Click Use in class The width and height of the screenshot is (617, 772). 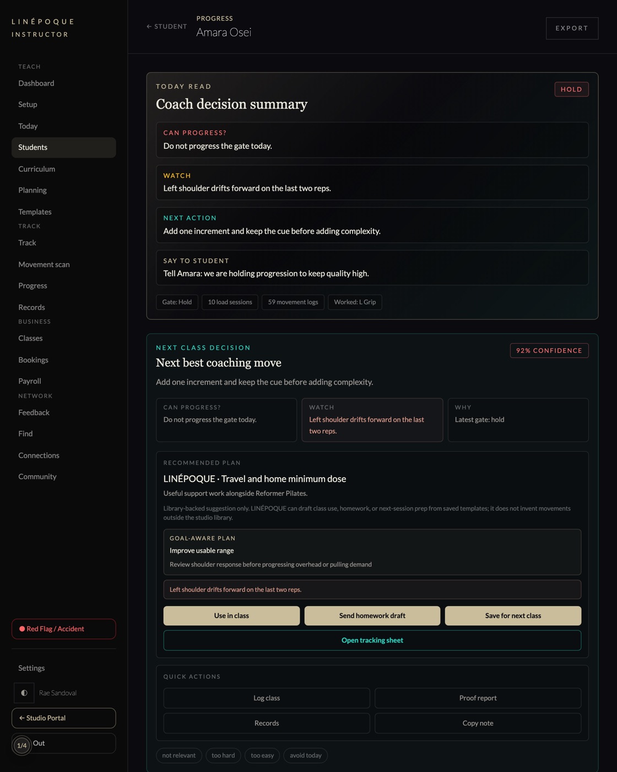coord(231,616)
